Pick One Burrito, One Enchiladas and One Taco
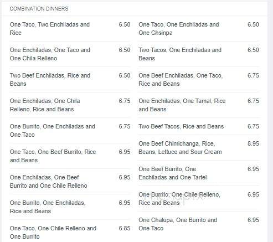Image resolution: width=273 pixels, height=242 pixels. coord(70,131)
